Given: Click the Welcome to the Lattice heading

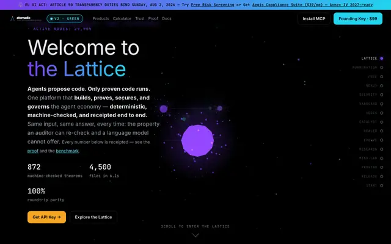Looking at the screenshot, I should [x=83, y=58].
